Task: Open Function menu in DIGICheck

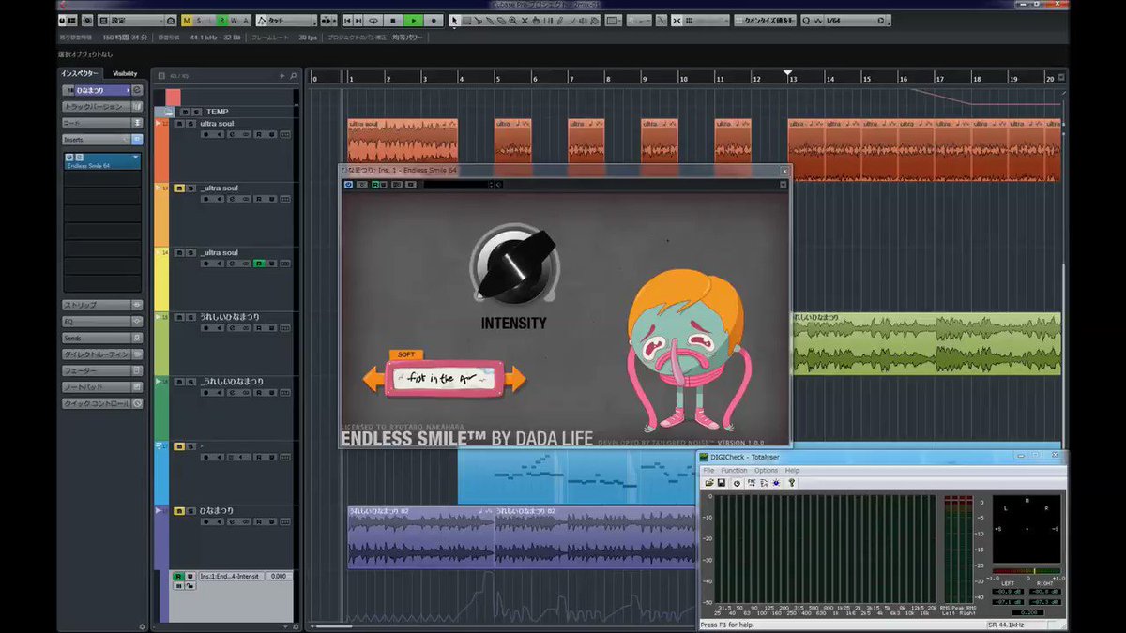Action: (x=735, y=471)
